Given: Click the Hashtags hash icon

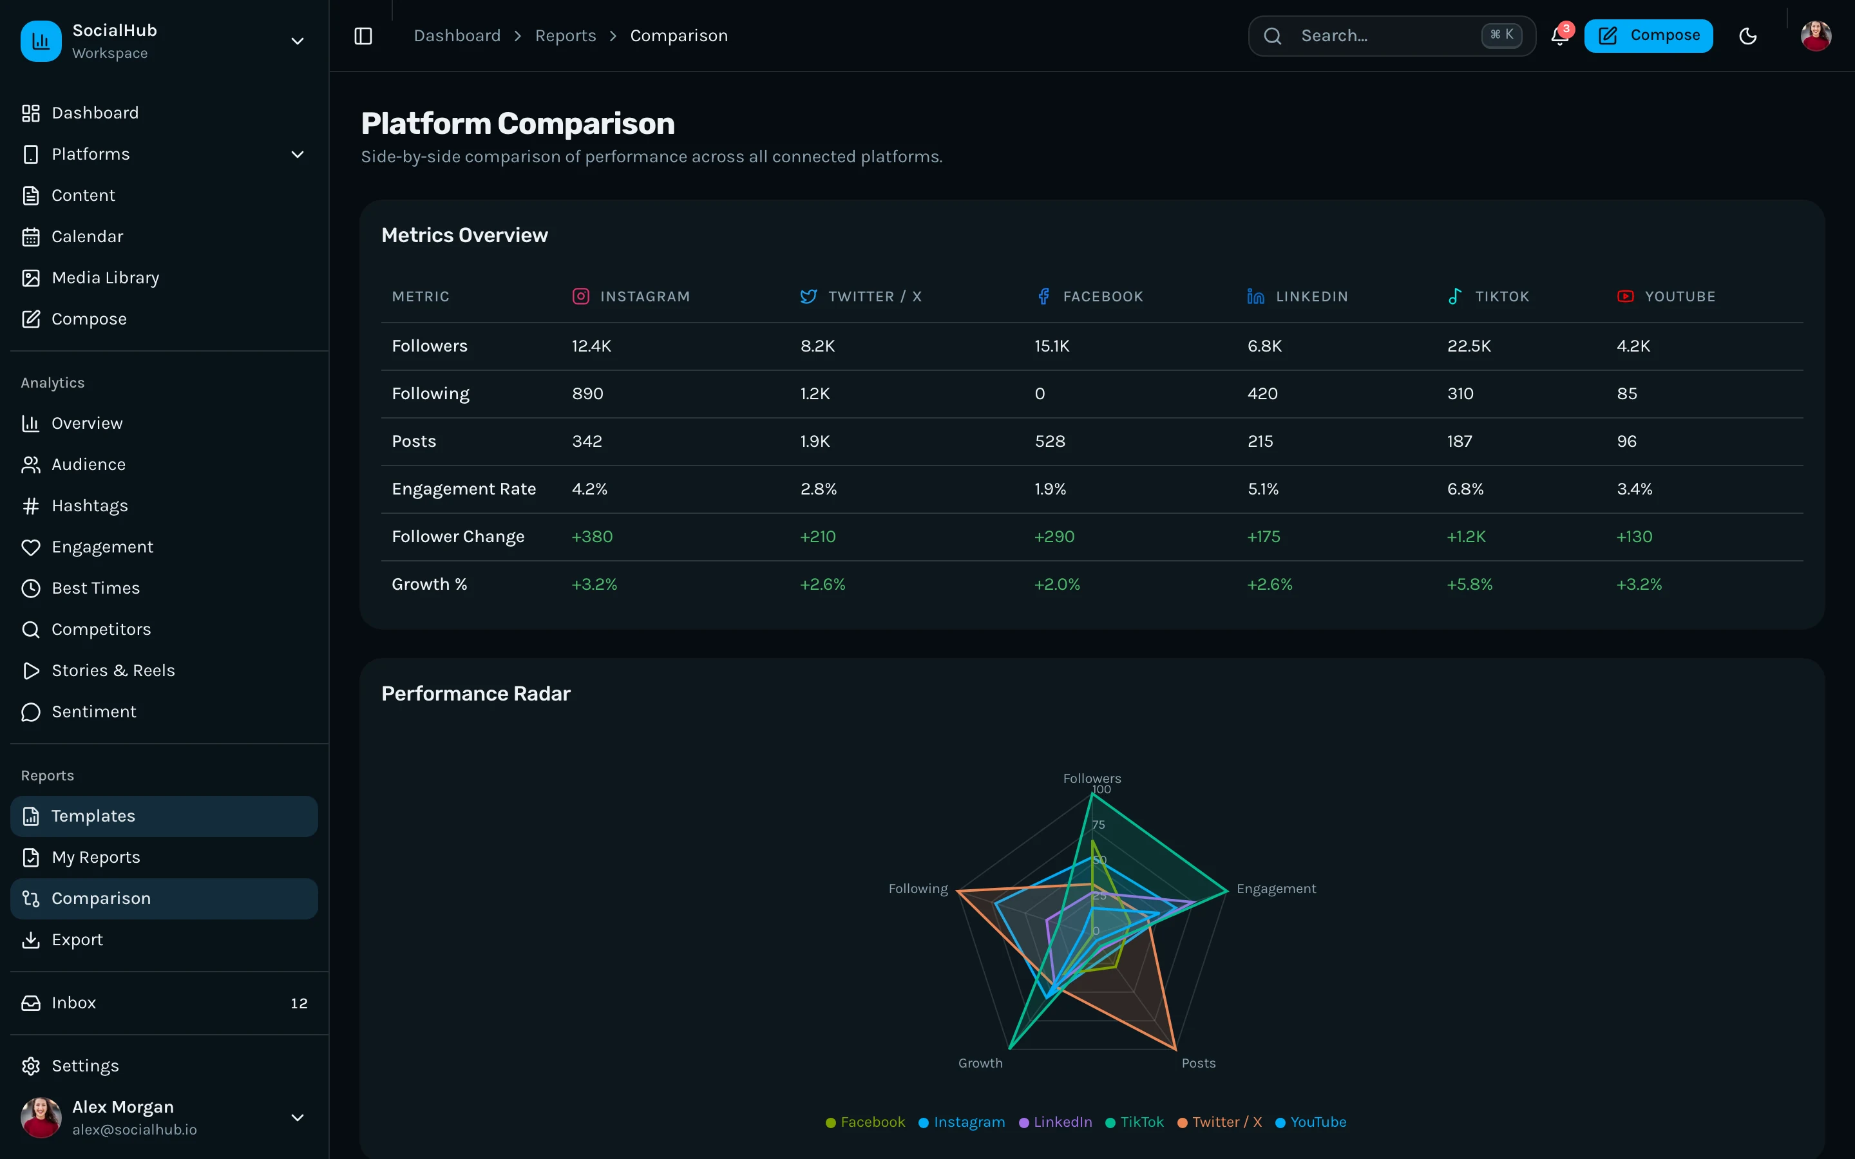Looking at the screenshot, I should tap(31, 506).
